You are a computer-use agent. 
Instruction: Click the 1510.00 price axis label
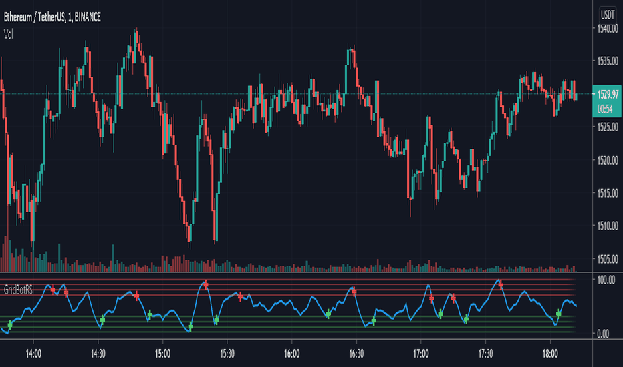click(x=608, y=226)
